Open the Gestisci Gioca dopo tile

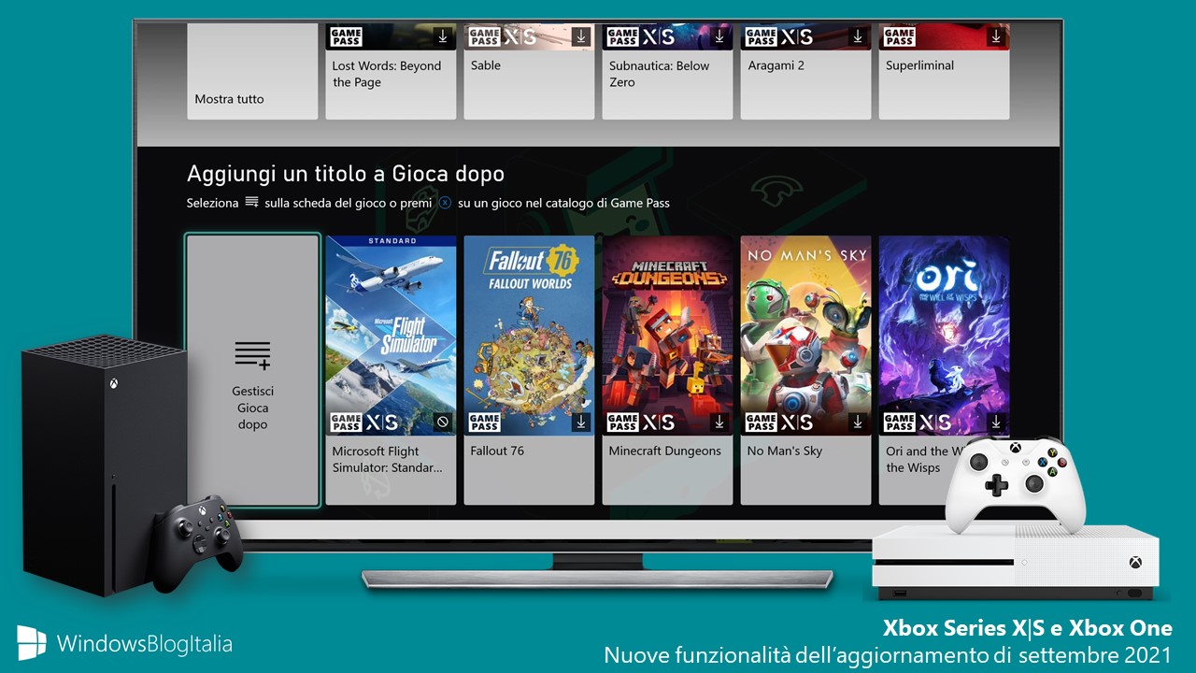[252, 370]
